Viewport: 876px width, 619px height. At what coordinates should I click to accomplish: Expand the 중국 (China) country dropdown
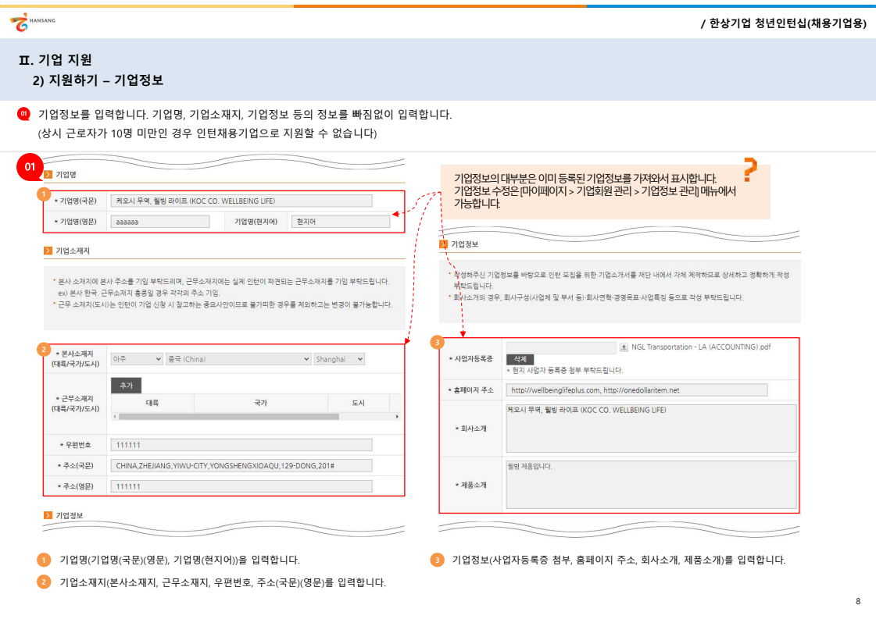(238, 359)
